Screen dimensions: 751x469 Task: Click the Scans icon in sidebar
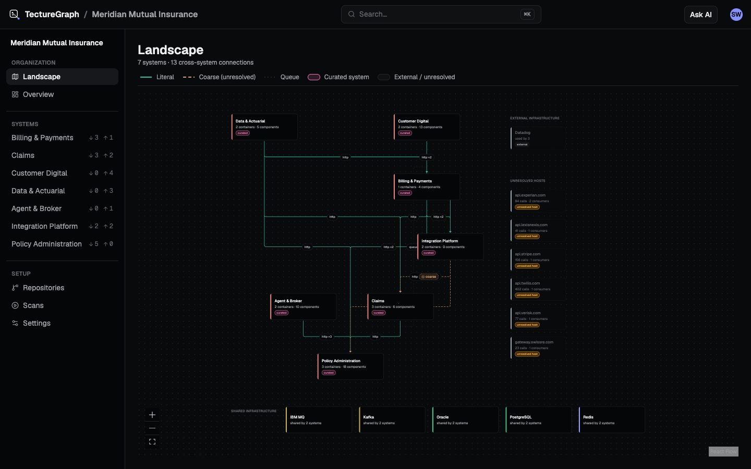click(15, 305)
